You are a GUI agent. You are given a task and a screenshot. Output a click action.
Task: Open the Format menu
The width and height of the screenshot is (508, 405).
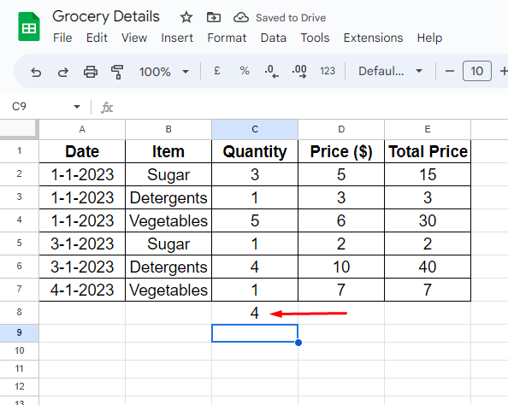pos(227,38)
